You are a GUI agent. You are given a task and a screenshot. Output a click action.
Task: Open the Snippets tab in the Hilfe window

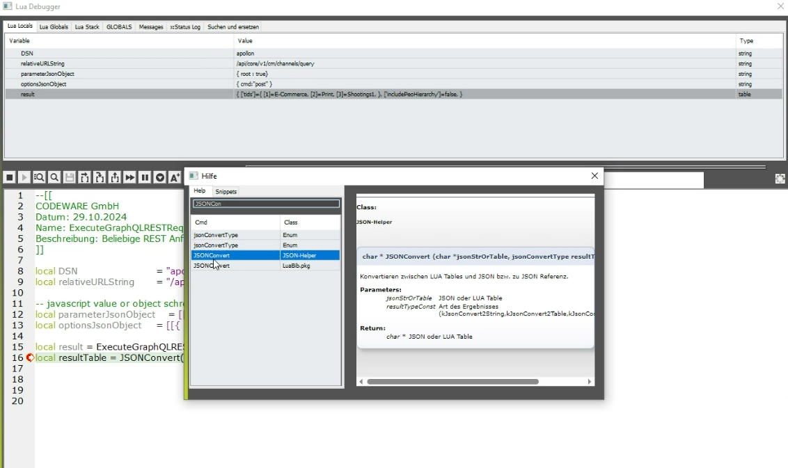point(226,191)
